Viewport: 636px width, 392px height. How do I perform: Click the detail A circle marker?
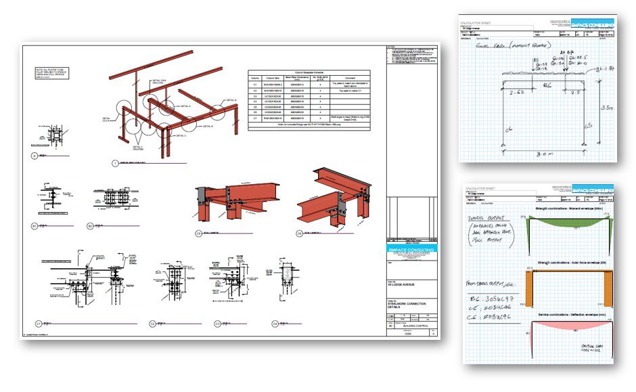pyautogui.click(x=34, y=156)
